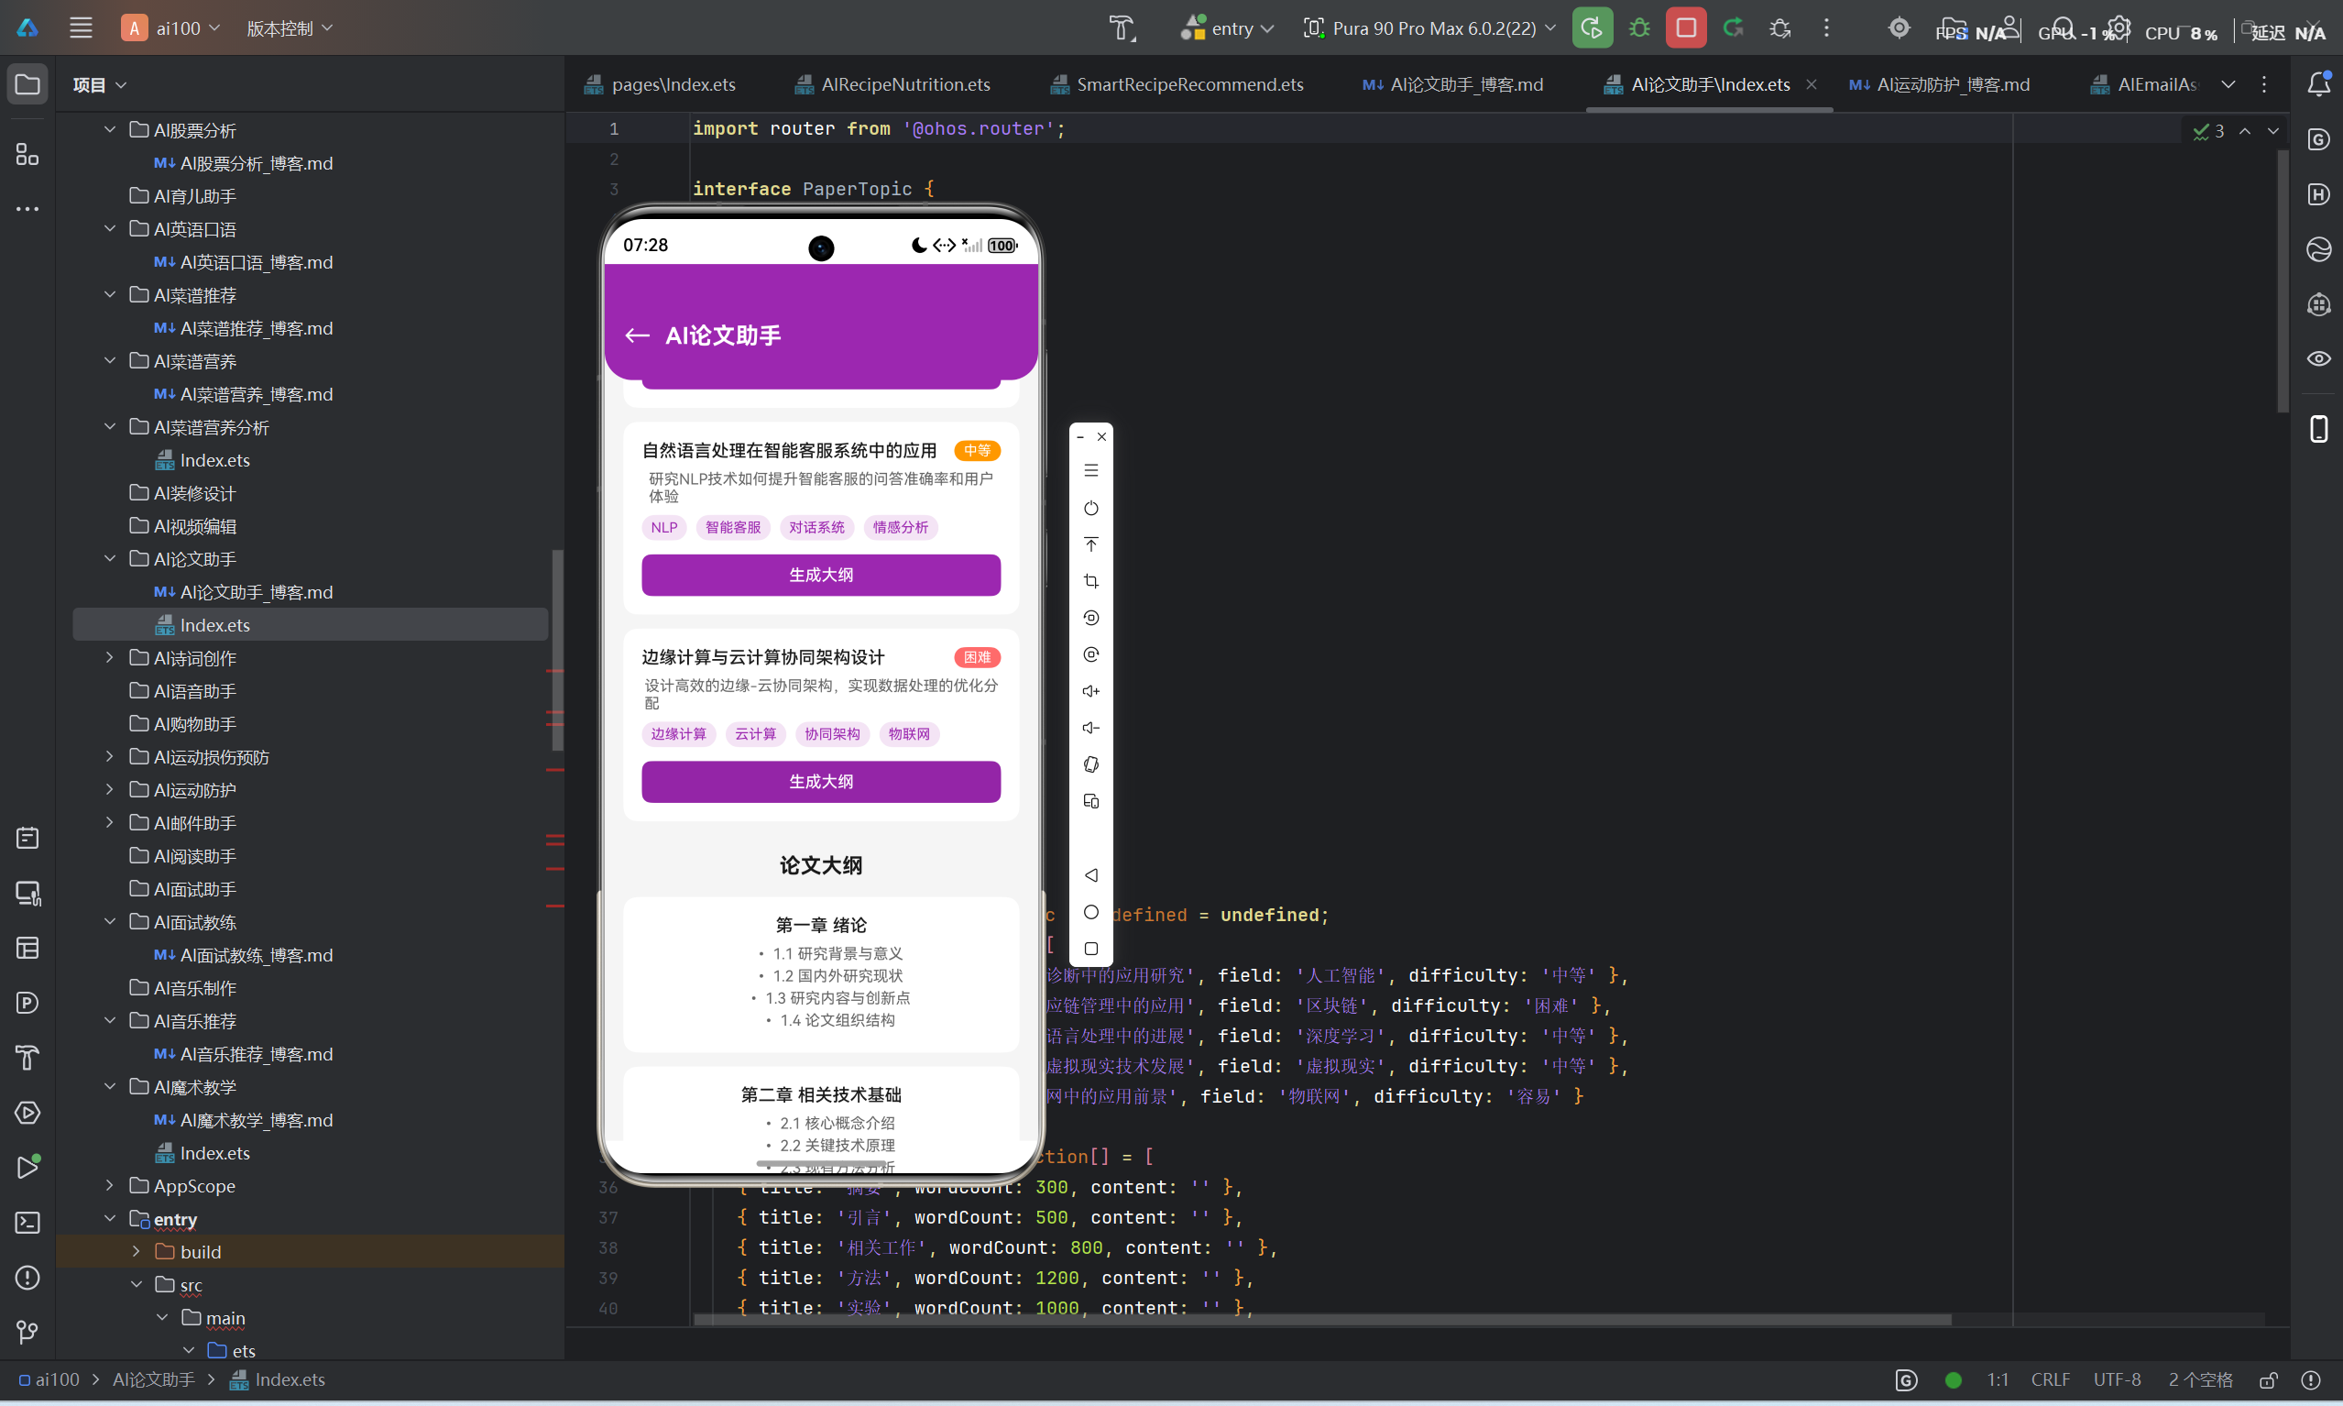Screen dimensions: 2343x1406
Task: Open the structure tool window icon in left sidebar
Action: pyautogui.click(x=27, y=154)
